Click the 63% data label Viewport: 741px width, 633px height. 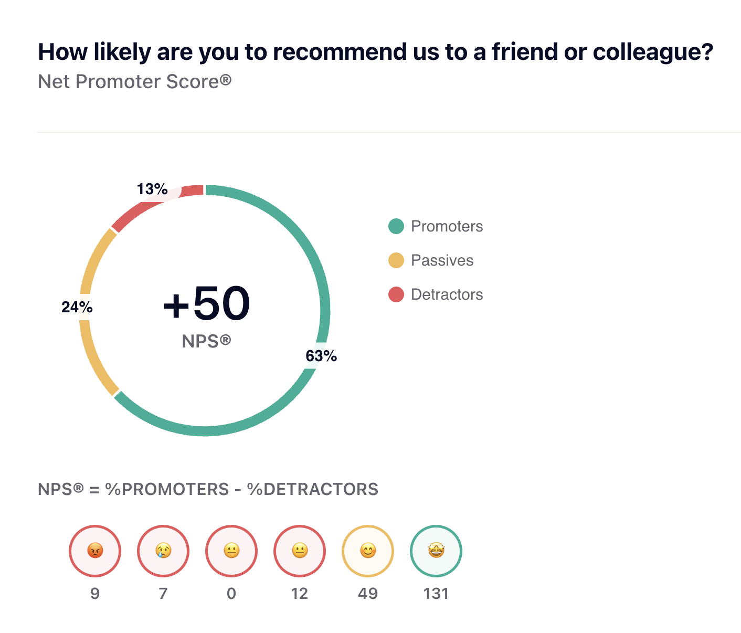coord(321,356)
